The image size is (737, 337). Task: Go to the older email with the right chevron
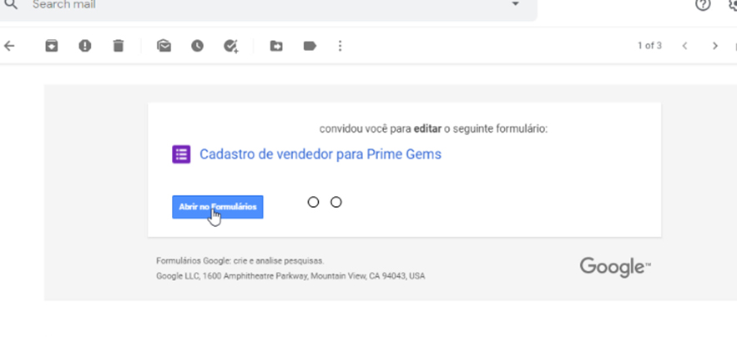point(715,46)
